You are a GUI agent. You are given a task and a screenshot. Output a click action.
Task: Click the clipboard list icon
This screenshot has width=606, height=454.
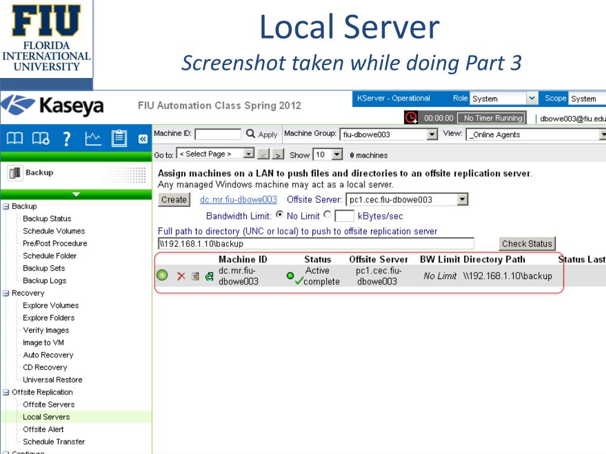click(x=119, y=138)
